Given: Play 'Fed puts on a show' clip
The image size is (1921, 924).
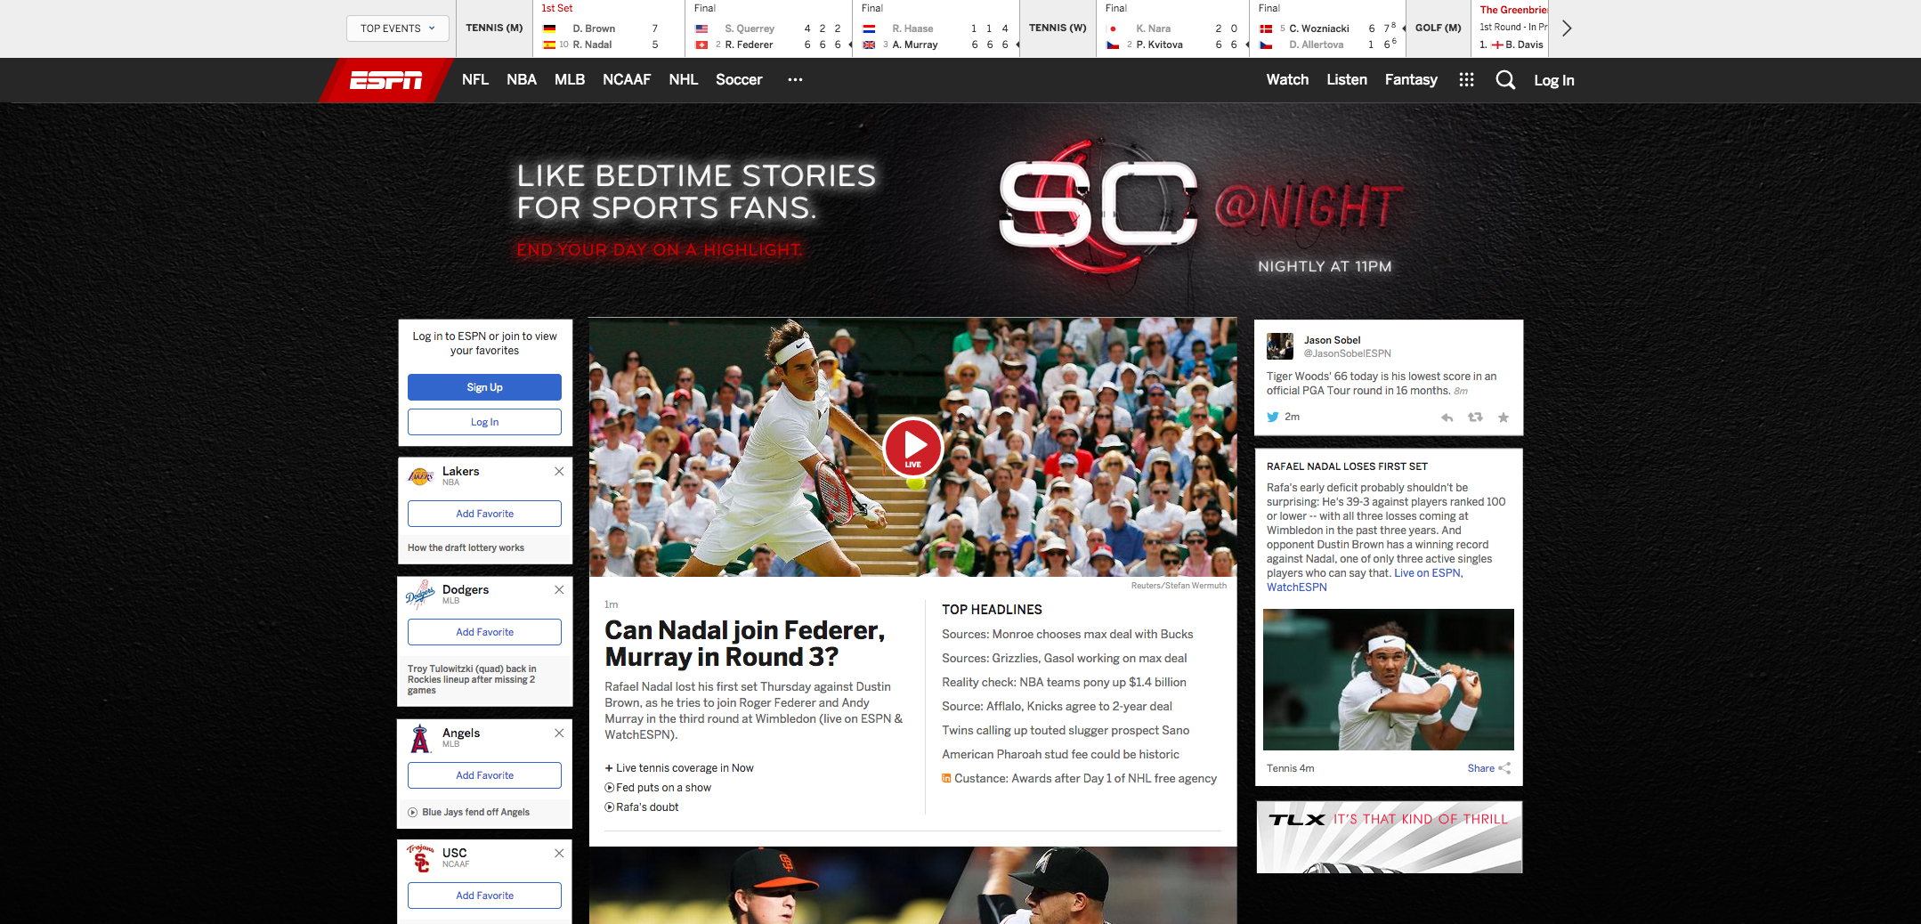Looking at the screenshot, I should click(x=658, y=788).
